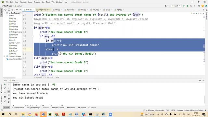208x117 pixels.
Task: Click '4 spaces' indent setting in status bar
Action: (x=180, y=110)
